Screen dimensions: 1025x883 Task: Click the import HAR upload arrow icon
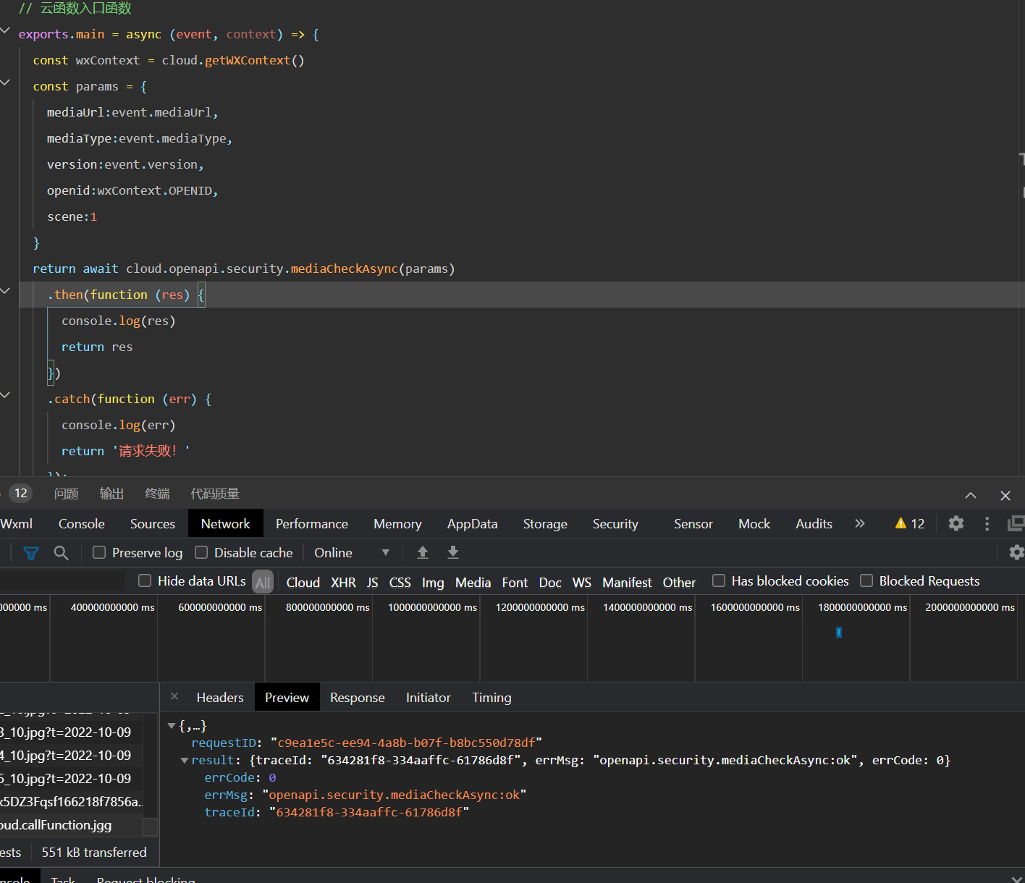pyautogui.click(x=423, y=553)
